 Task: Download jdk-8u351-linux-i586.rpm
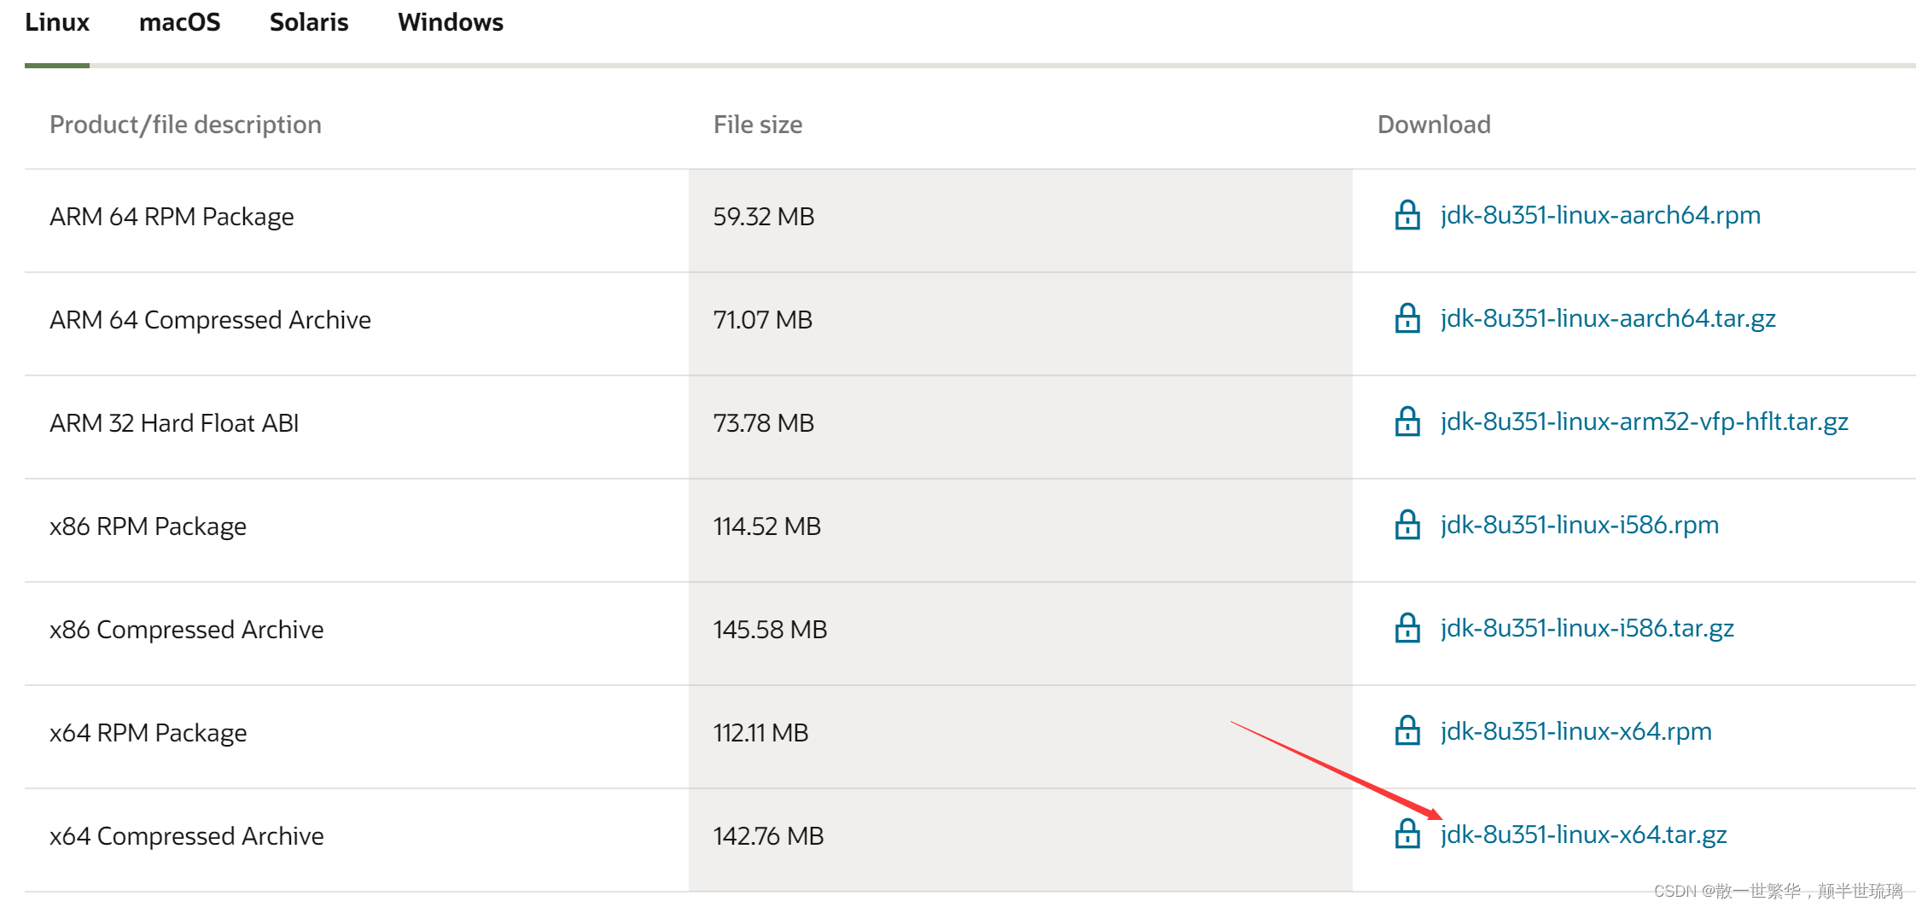(1580, 526)
